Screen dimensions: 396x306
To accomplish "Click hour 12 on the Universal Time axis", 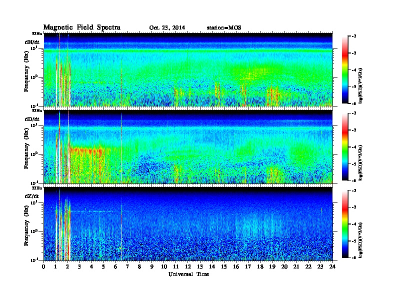I will pyautogui.click(x=188, y=266).
